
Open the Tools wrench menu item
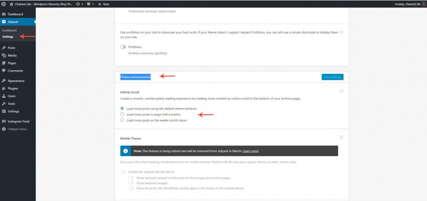tap(11, 104)
